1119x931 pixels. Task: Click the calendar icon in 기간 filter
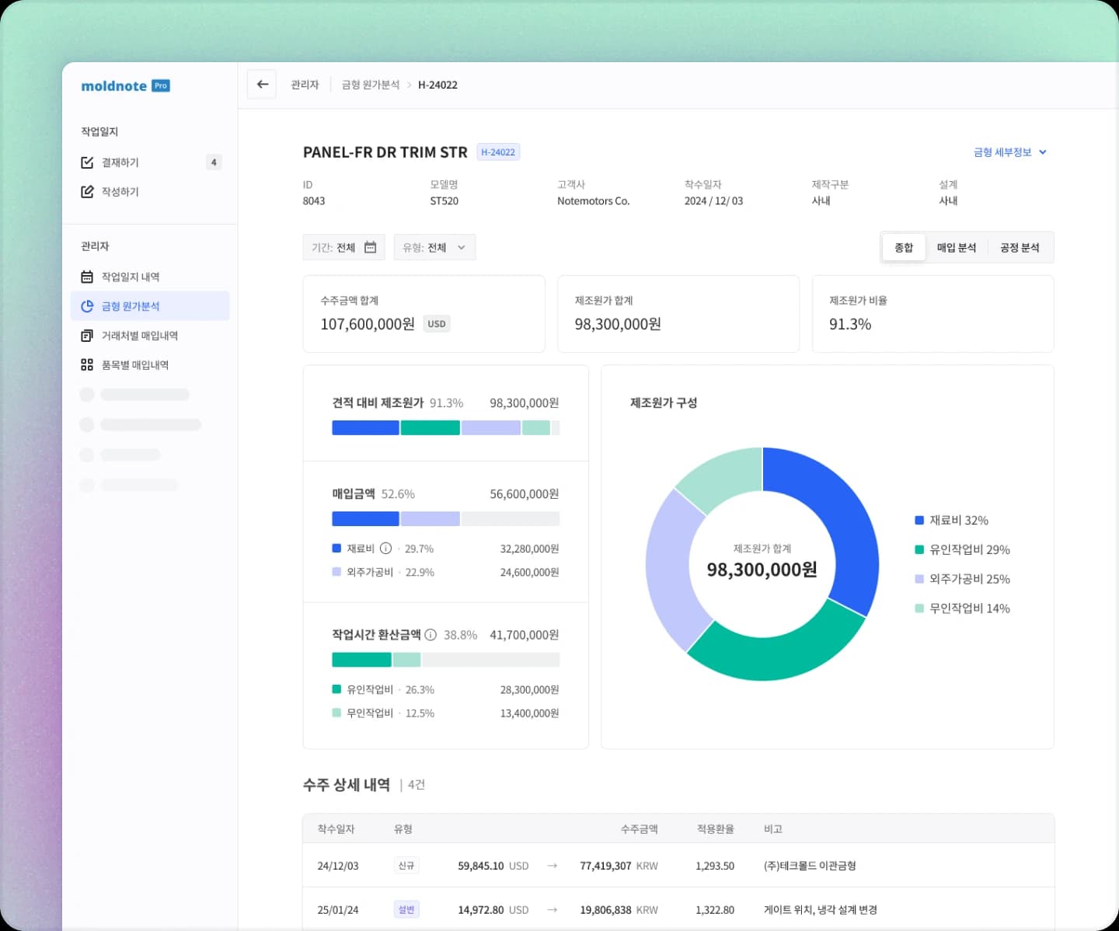click(371, 247)
